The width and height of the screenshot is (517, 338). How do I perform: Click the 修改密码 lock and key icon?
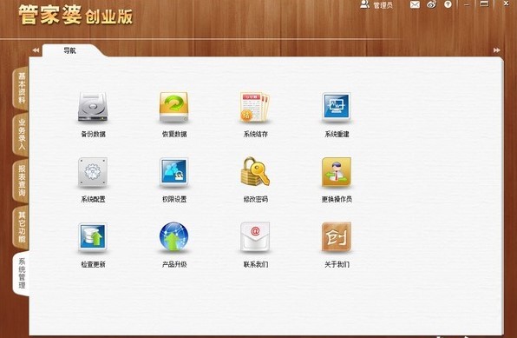pos(255,171)
